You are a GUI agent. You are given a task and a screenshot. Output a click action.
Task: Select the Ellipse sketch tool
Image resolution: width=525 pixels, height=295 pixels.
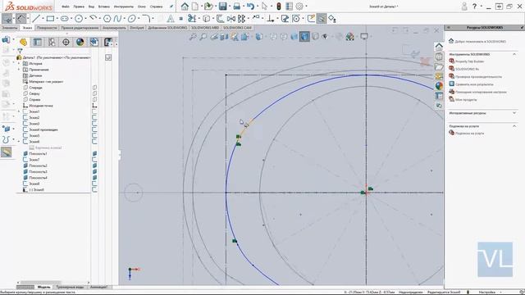132,19
